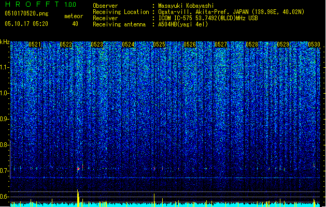Click observer name Masayuki Kobayashi

tap(186, 6)
